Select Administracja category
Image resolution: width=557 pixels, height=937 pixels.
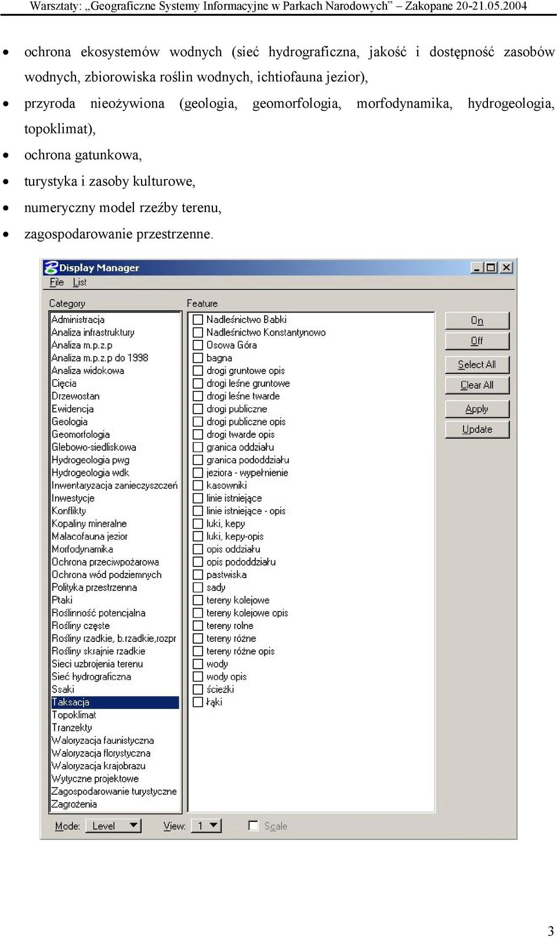point(78,319)
